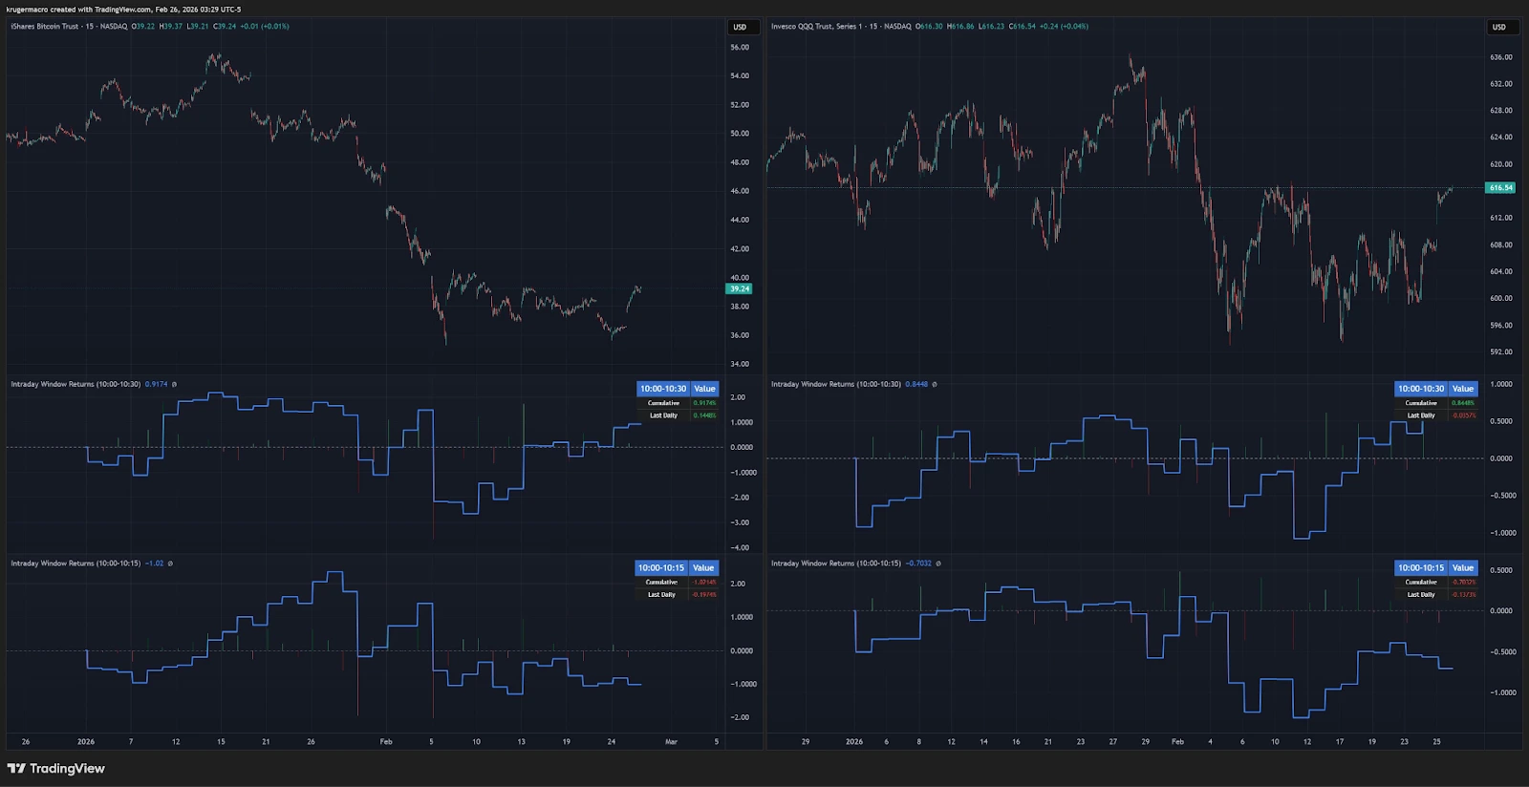Click the 39.24 current price label
This screenshot has height=787, width=1529.
click(x=740, y=288)
